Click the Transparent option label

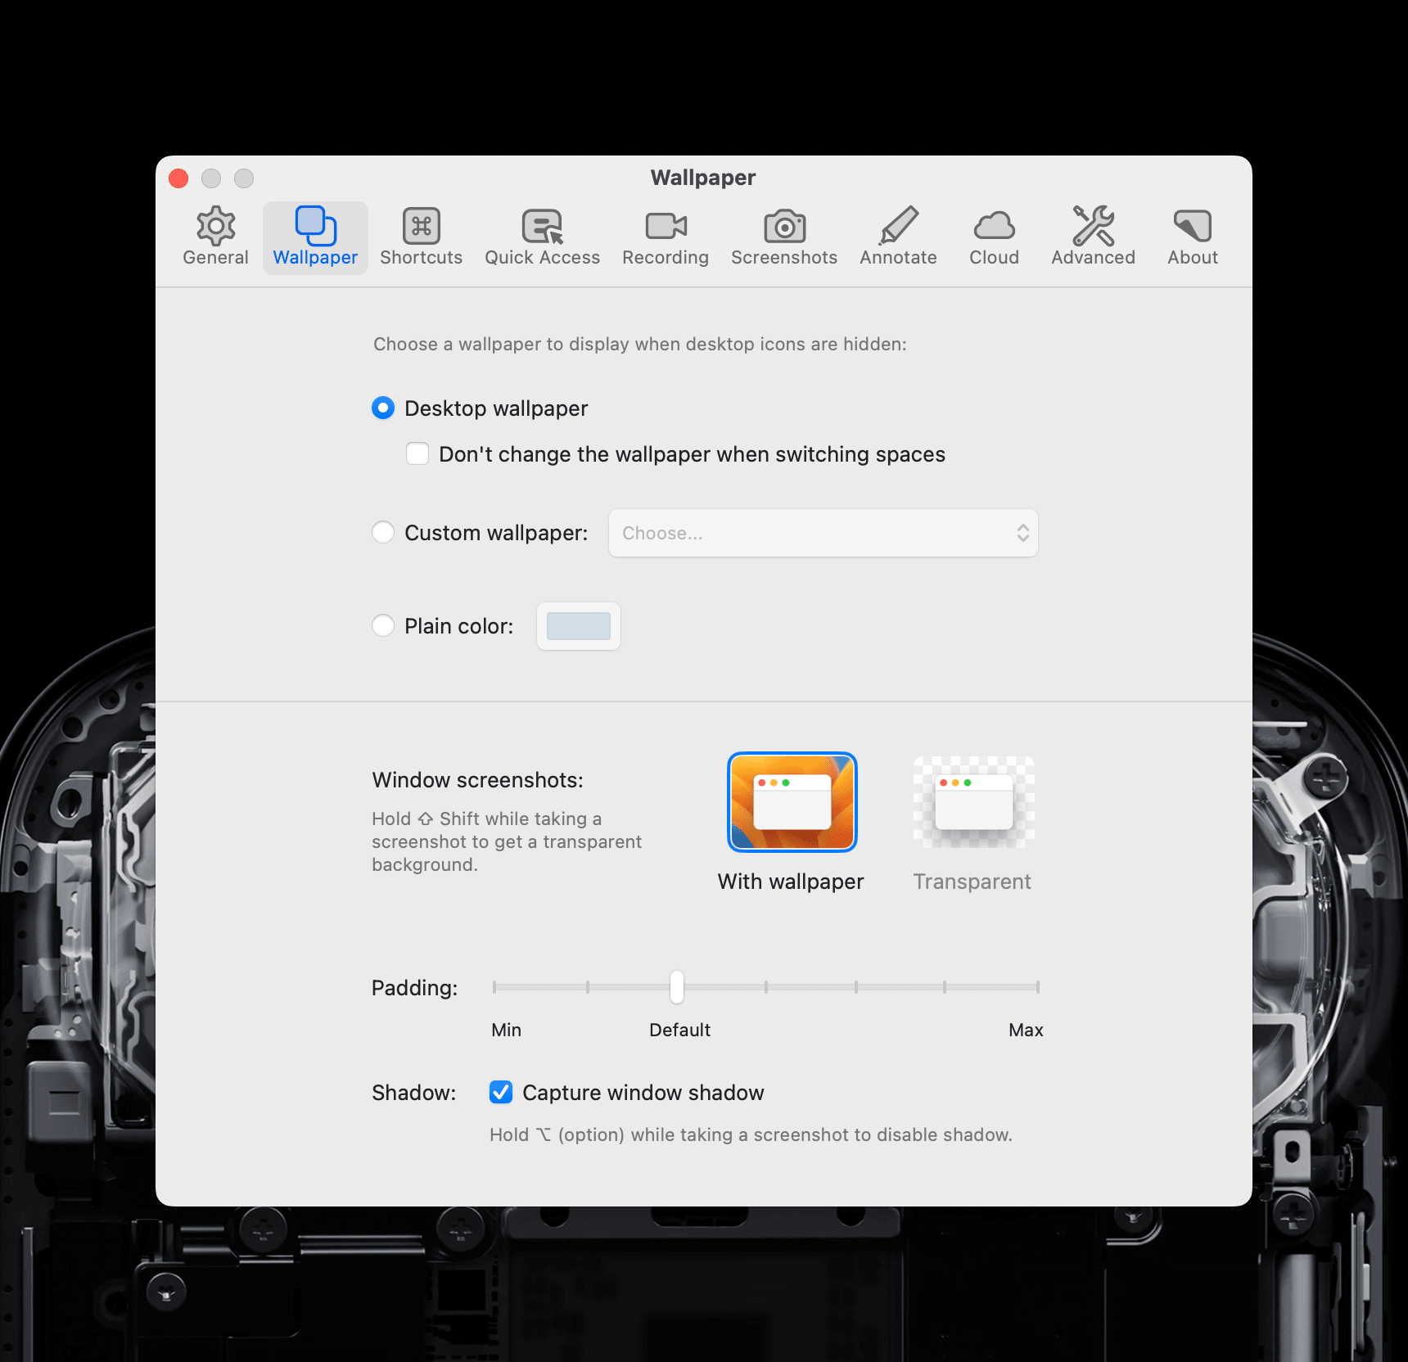972,882
